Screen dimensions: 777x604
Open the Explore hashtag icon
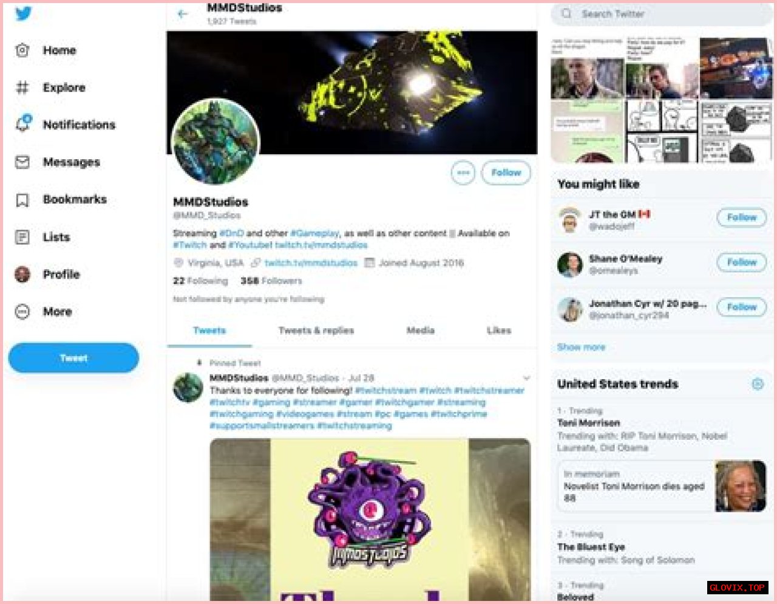[22, 88]
